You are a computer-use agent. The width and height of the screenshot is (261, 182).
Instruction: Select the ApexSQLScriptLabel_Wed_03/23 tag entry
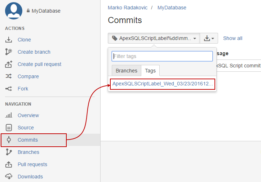(163, 84)
